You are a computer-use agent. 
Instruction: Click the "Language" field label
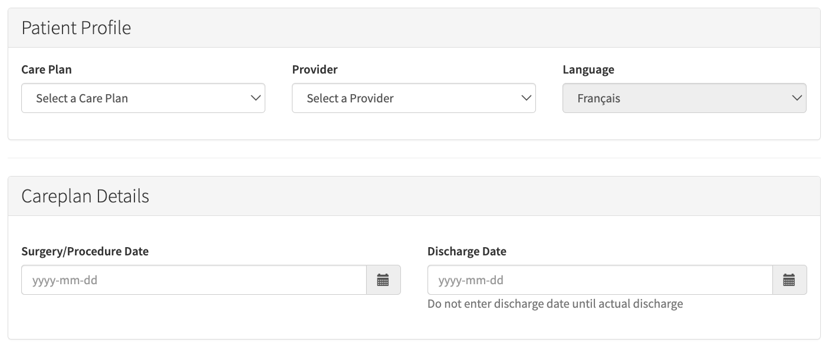588,69
